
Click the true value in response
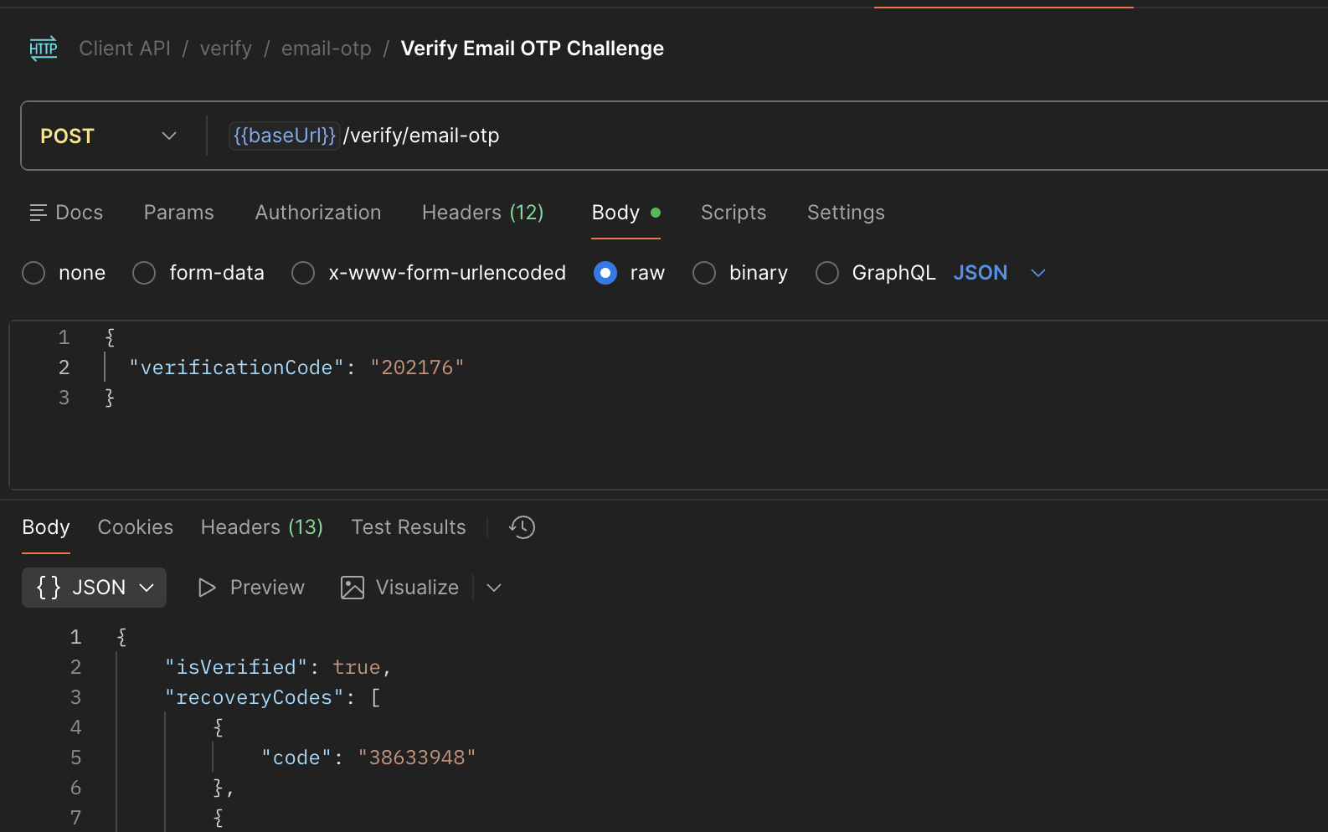[x=357, y=667]
